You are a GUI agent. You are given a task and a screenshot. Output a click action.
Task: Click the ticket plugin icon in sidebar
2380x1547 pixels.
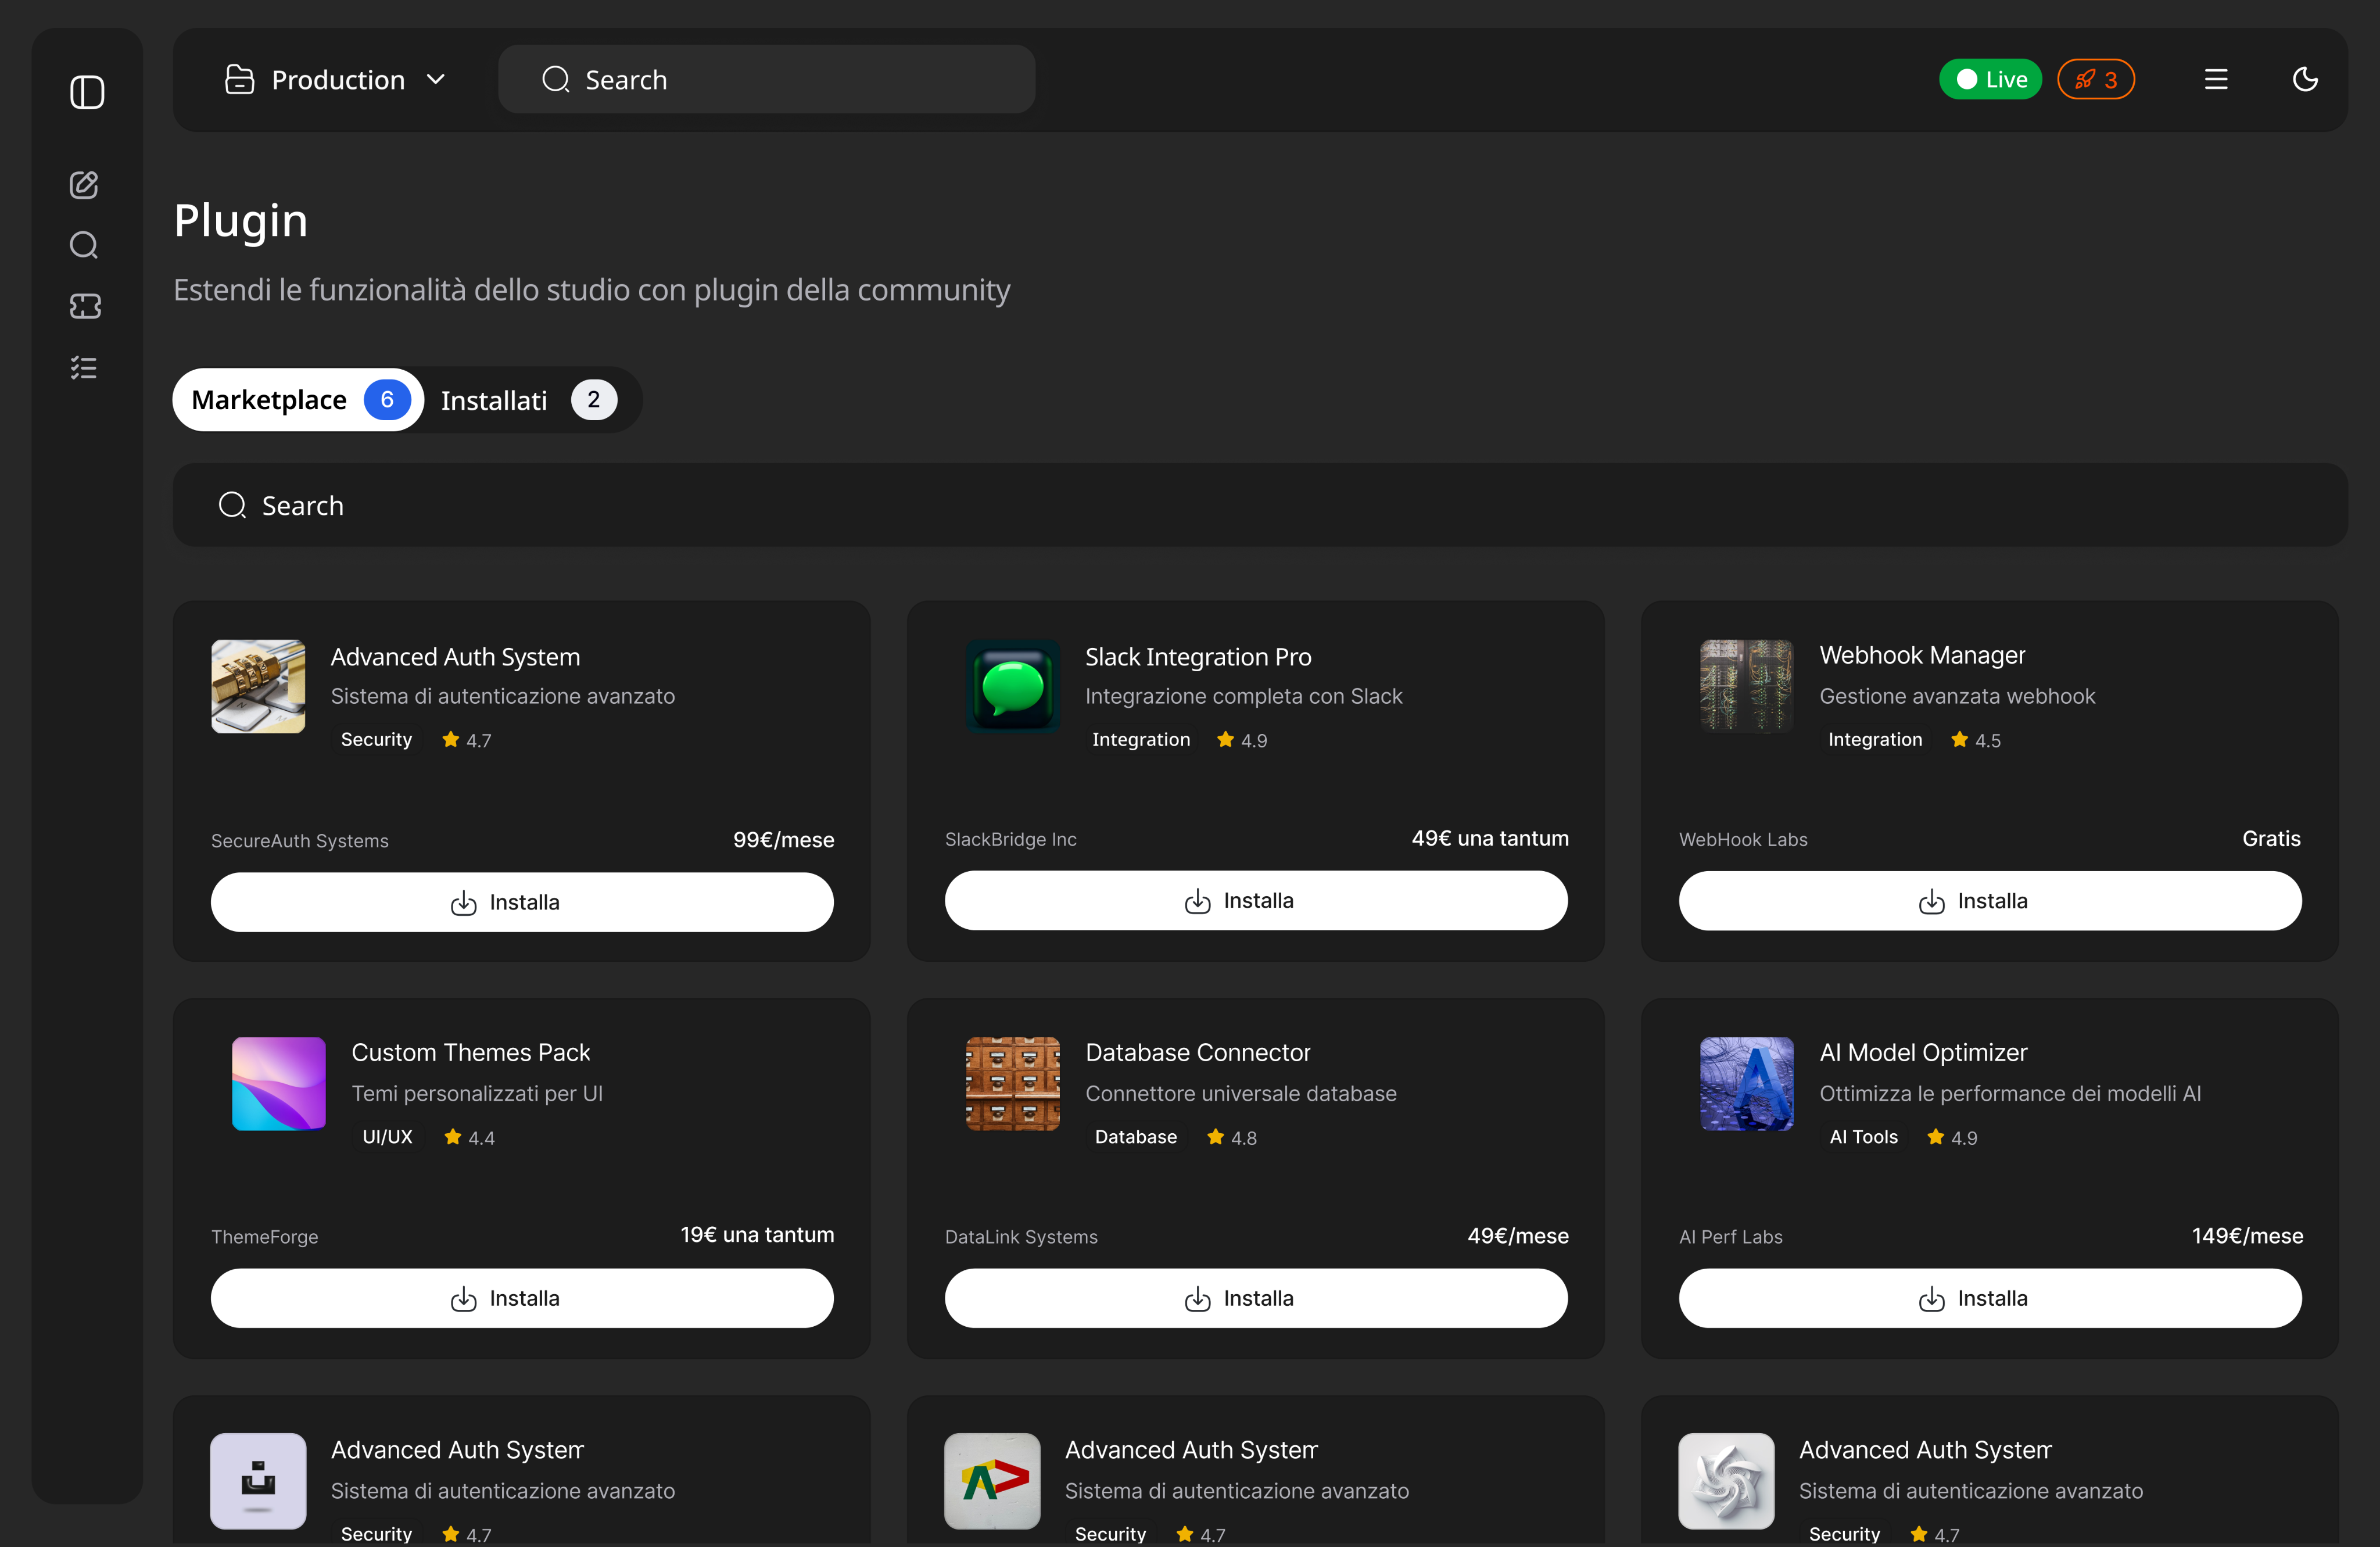pos(84,306)
